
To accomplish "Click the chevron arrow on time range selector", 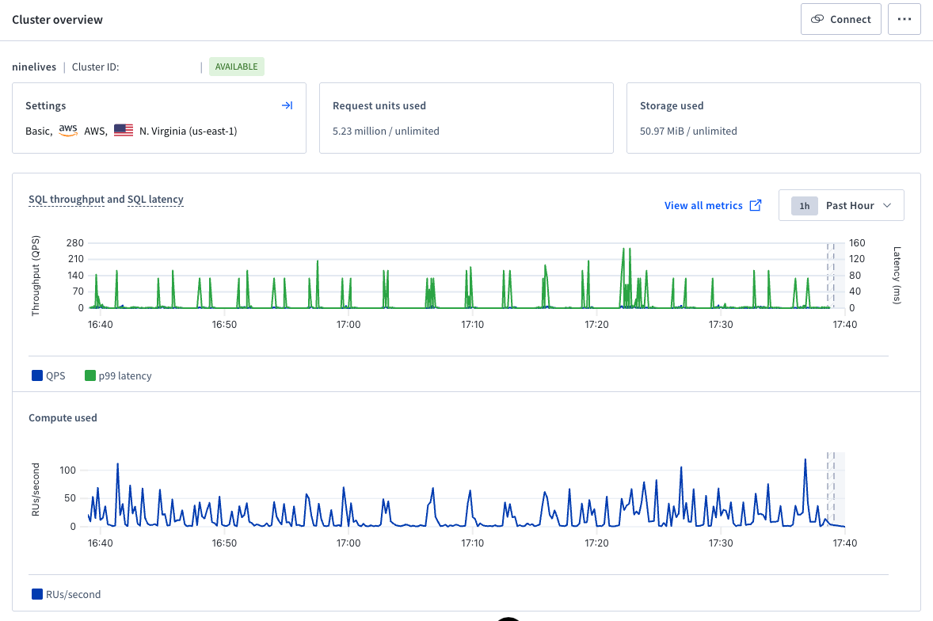I will (x=886, y=205).
